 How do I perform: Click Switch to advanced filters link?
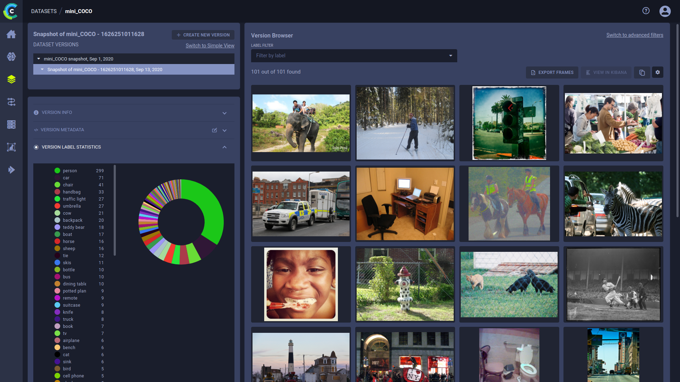coord(635,35)
